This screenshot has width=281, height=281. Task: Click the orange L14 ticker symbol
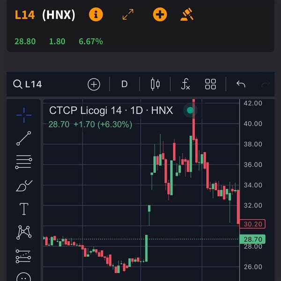(25, 15)
